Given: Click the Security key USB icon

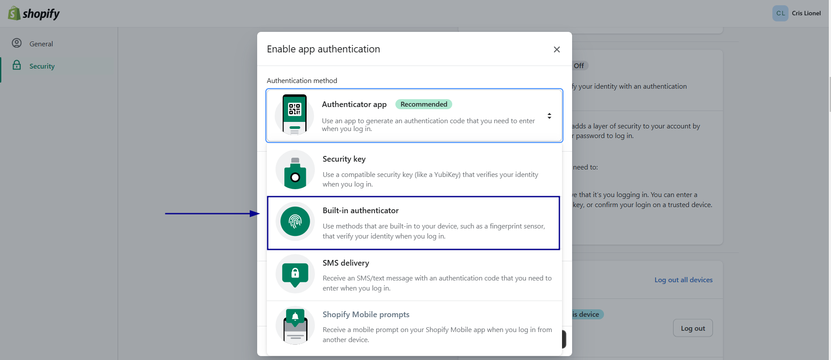Looking at the screenshot, I should (295, 170).
